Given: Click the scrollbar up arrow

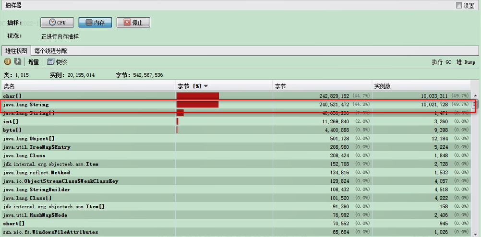Looking at the screenshot, I should (475, 96).
